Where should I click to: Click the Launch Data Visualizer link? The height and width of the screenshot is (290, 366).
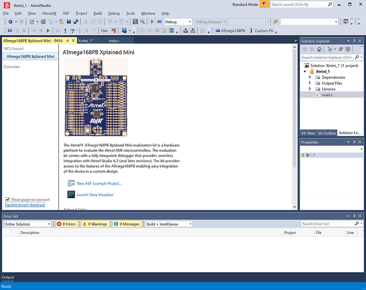tap(95, 195)
